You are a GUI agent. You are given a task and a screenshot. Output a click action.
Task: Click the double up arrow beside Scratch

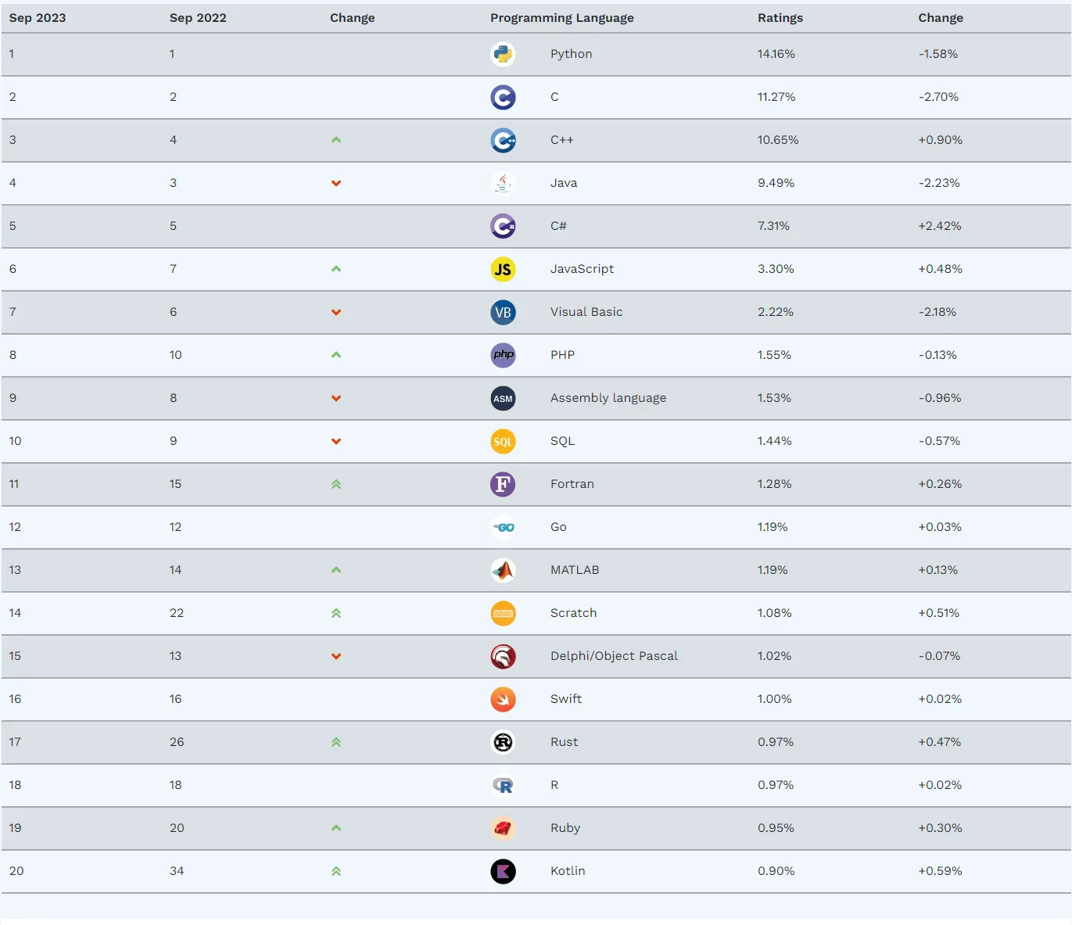tap(336, 613)
